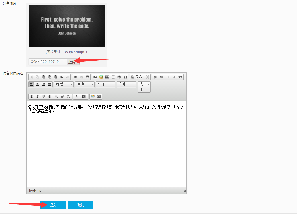The width and height of the screenshot is (297, 214).
Task: Click the insert link icon
Action: [75, 77]
